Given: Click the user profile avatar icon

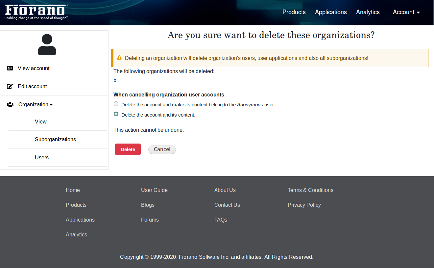Looking at the screenshot, I should pos(47,44).
